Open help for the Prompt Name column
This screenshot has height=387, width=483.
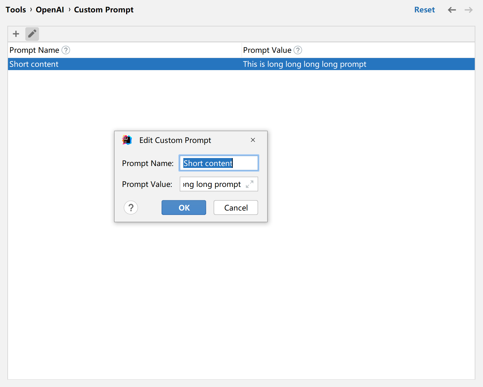66,50
